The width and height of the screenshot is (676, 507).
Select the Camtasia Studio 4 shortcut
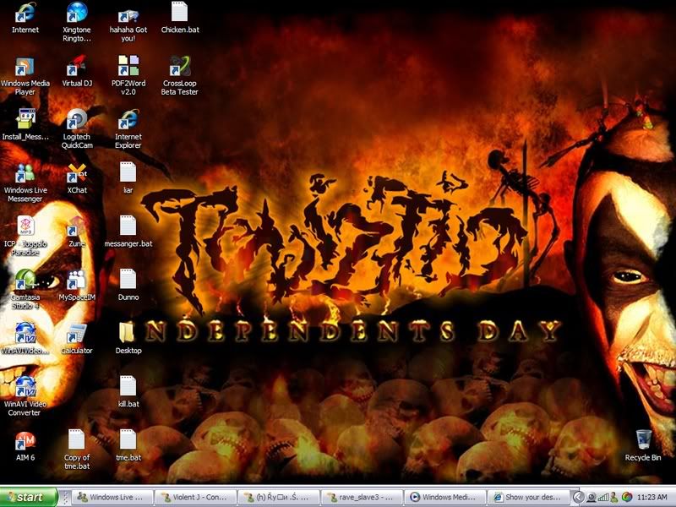25,280
